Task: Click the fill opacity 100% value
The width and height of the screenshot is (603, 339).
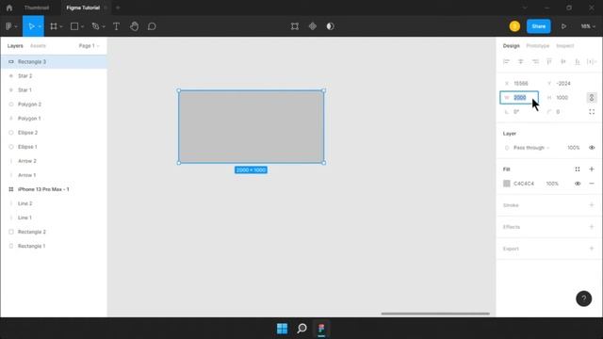Action: click(x=552, y=184)
